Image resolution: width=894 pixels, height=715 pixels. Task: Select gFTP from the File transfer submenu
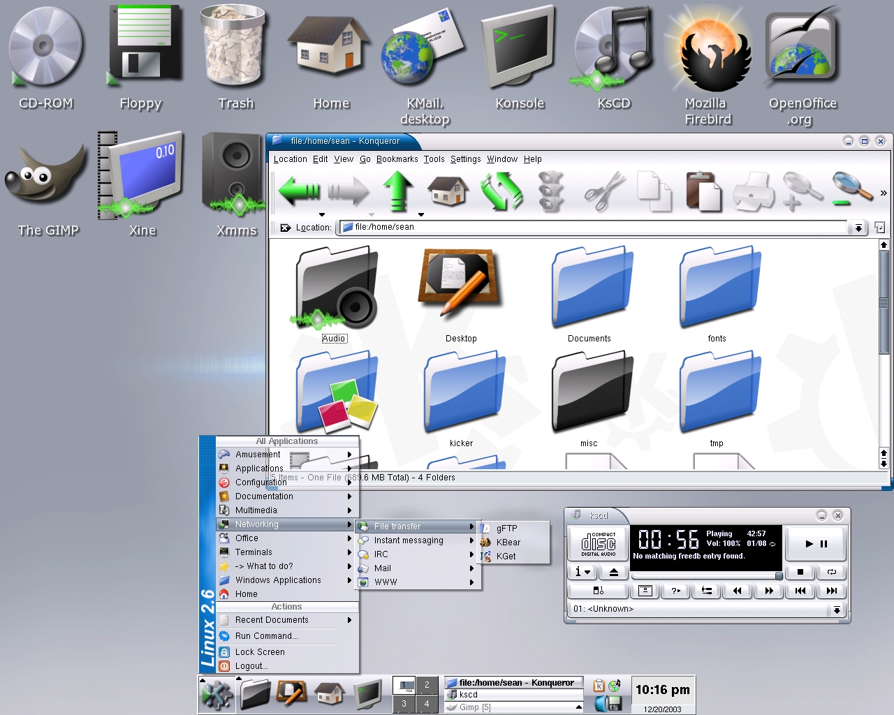click(514, 529)
